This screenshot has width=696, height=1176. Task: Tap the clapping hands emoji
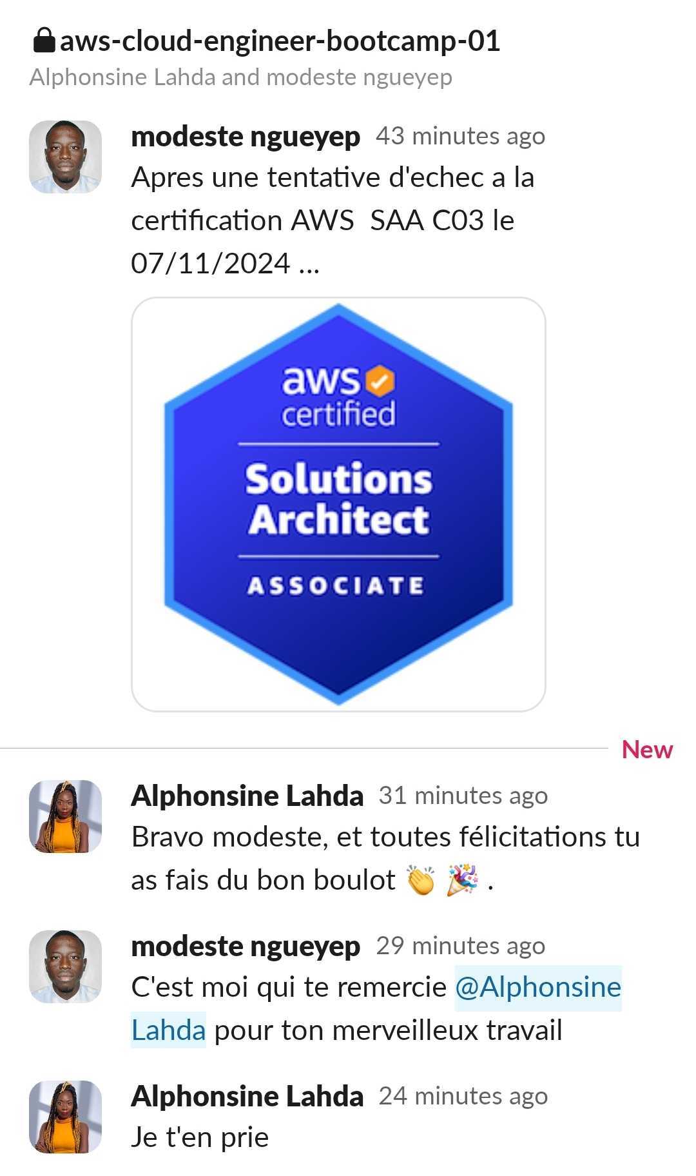point(421,880)
